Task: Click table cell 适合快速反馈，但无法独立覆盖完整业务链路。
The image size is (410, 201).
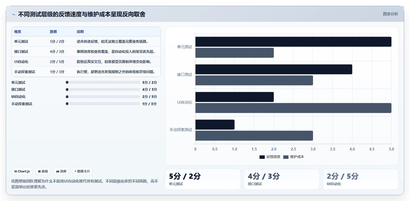Action: pos(113,42)
